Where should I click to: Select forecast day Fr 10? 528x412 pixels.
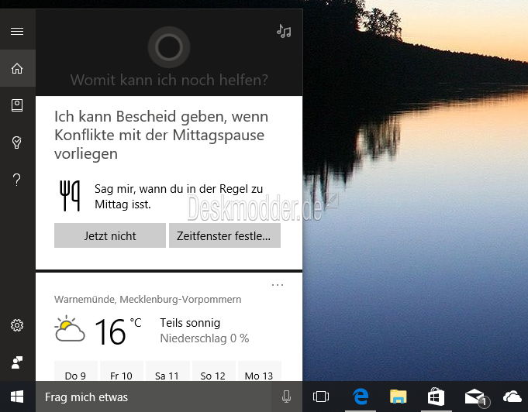click(121, 372)
